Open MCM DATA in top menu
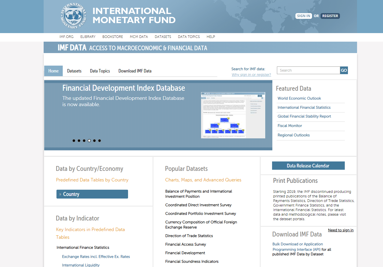This screenshot has height=267, width=383. [x=139, y=37]
